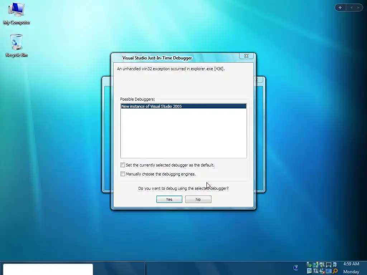Click the sidebar next arrow button
The height and width of the screenshot is (275, 367).
[358, 8]
